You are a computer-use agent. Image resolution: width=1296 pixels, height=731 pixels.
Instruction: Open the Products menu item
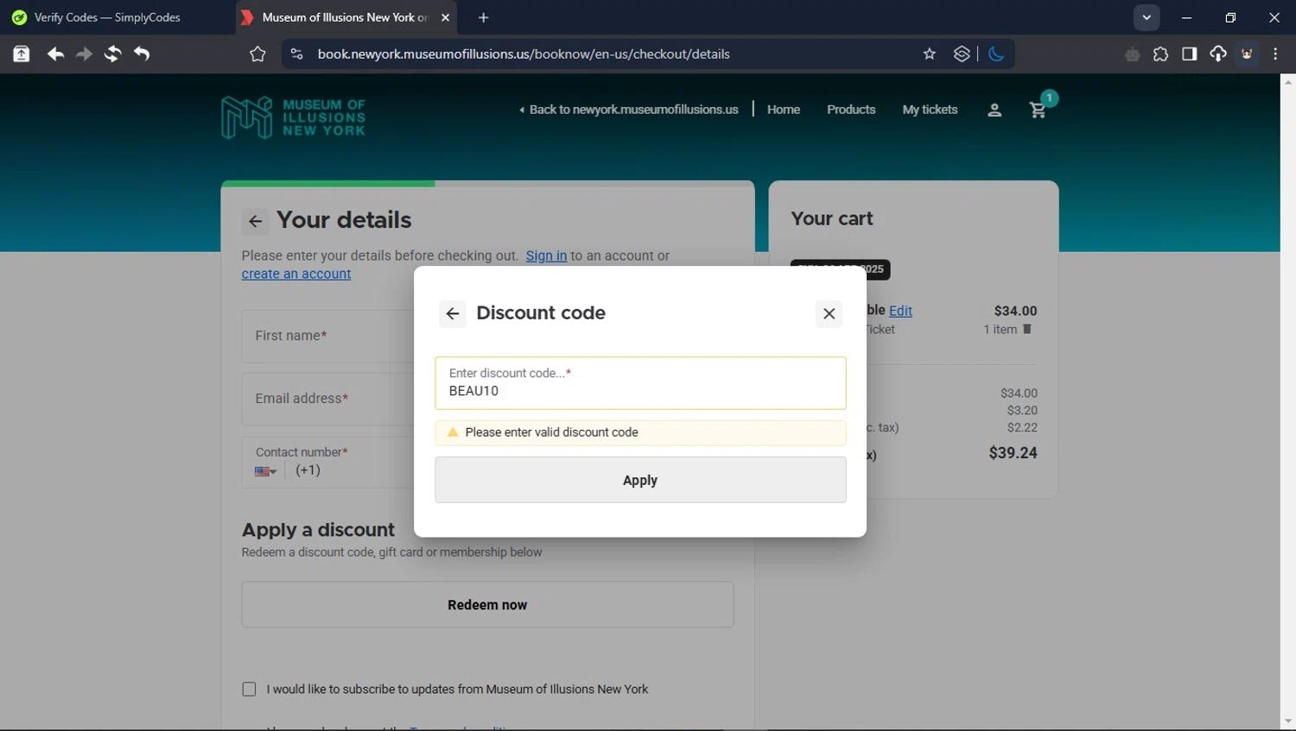point(851,110)
